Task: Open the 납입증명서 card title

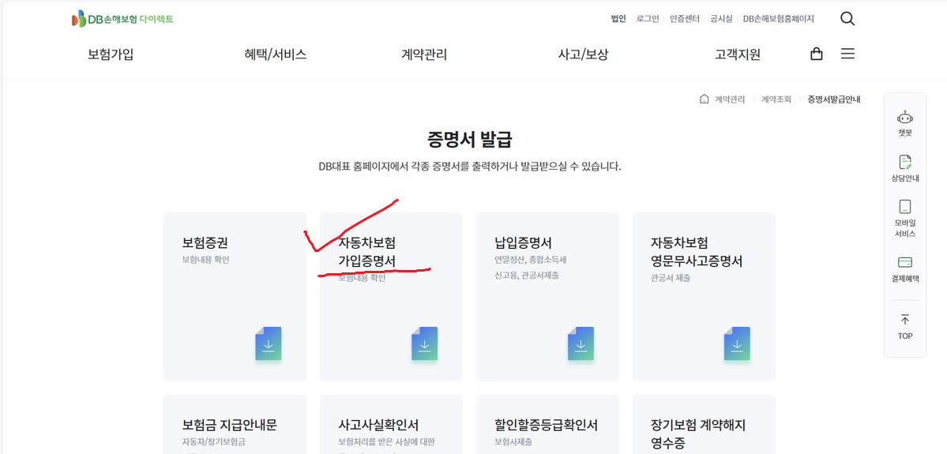Action: pyautogui.click(x=524, y=243)
